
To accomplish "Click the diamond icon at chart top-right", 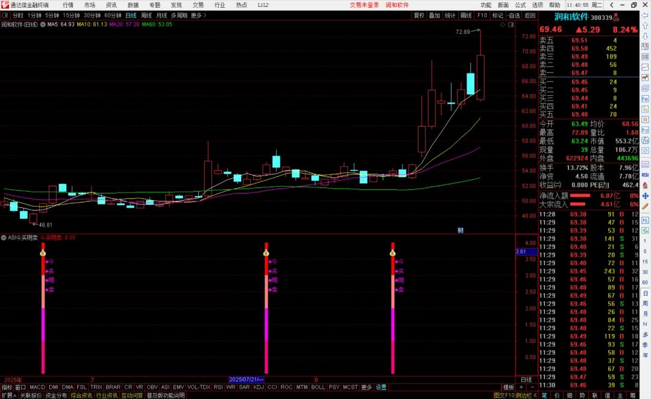I will (502, 25).
